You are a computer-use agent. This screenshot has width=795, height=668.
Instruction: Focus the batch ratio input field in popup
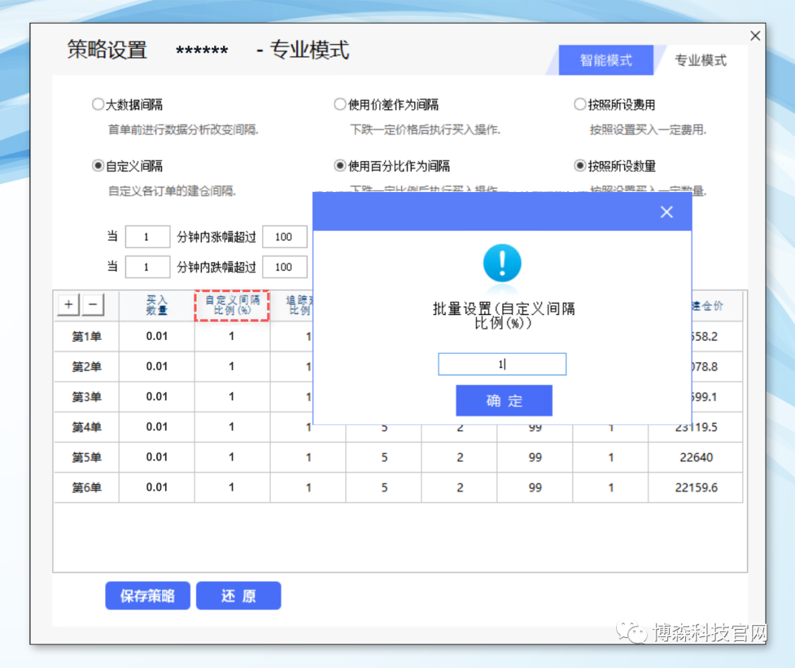pos(502,364)
